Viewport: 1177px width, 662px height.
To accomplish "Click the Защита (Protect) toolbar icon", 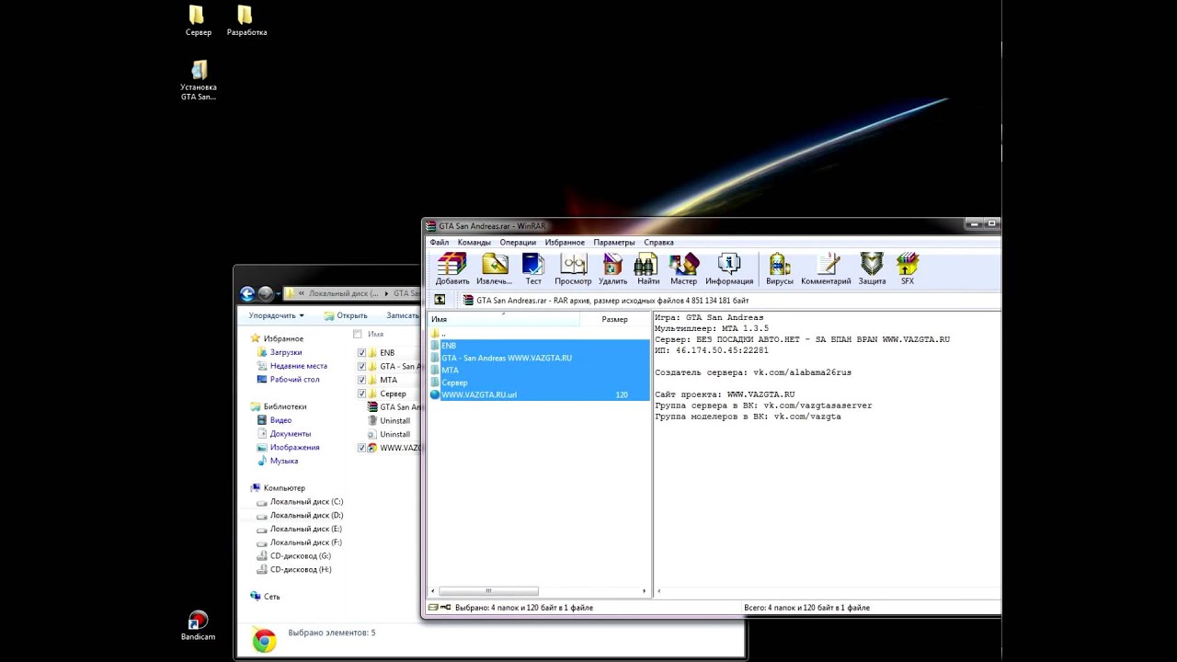I will 872,268.
